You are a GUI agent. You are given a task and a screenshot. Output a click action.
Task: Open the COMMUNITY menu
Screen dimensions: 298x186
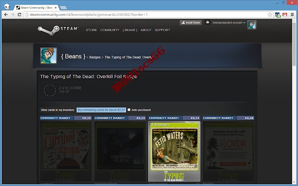tap(110, 30)
